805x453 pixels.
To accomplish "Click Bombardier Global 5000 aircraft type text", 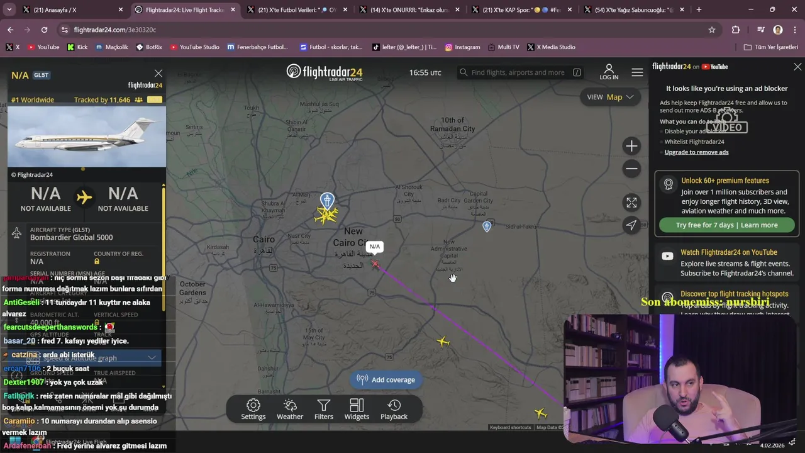I will point(72,237).
